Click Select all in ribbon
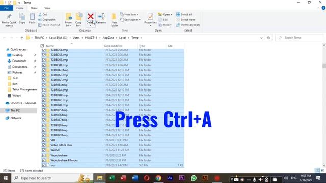This screenshot has height=183, width=326. [x=184, y=15]
